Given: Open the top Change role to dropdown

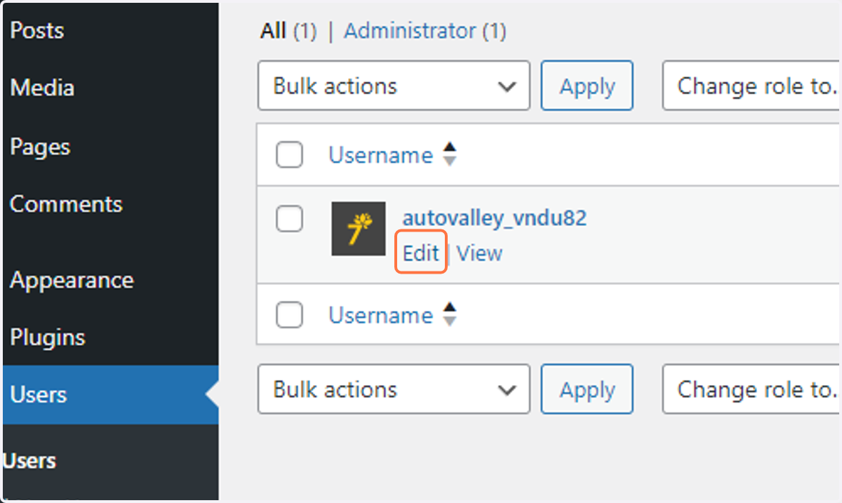Looking at the screenshot, I should pyautogui.click(x=751, y=86).
